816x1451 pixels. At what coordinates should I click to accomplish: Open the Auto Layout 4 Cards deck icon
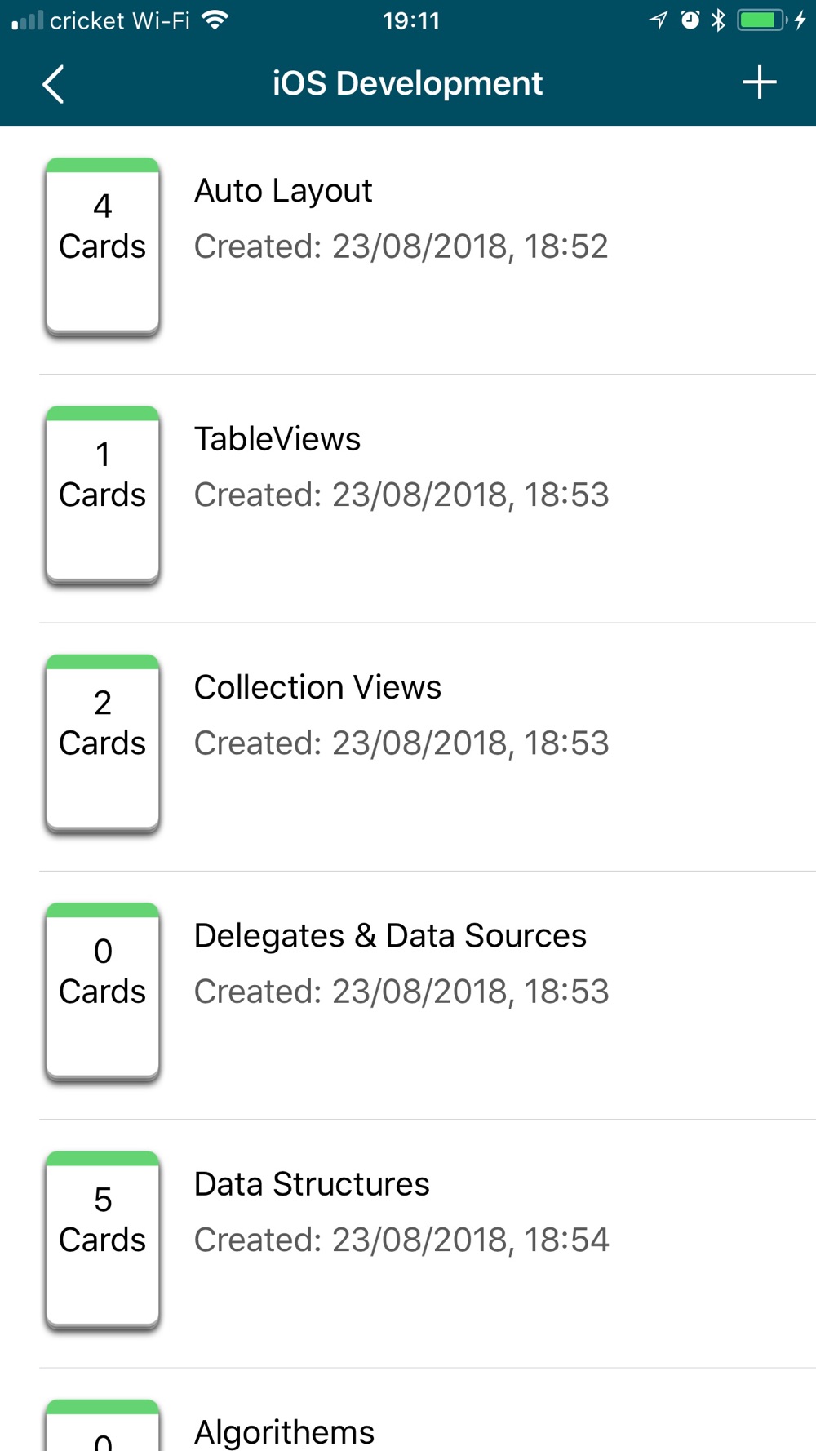103,247
